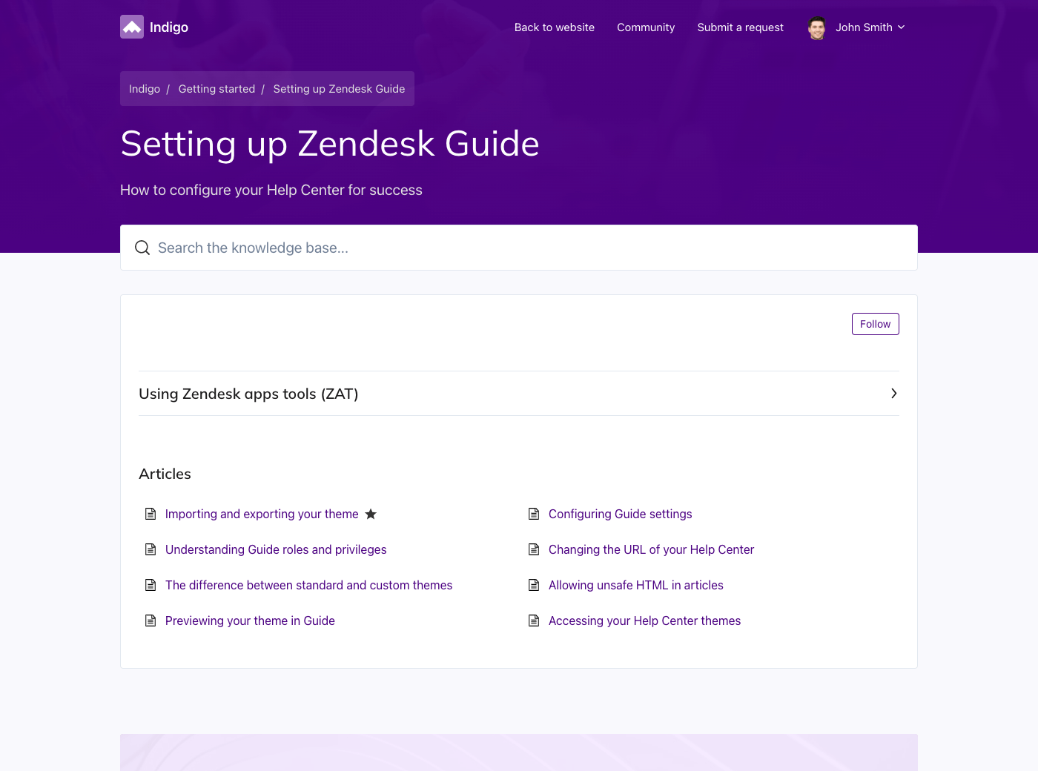Click document icon beside Configuring Guide settings

(x=534, y=514)
